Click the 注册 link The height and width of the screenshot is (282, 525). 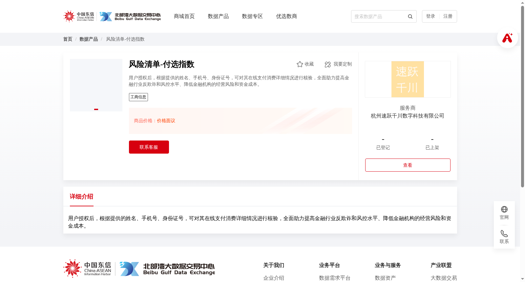click(448, 16)
